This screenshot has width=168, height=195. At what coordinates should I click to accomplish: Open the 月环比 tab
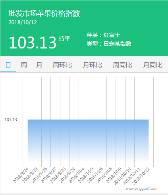click(x=93, y=65)
